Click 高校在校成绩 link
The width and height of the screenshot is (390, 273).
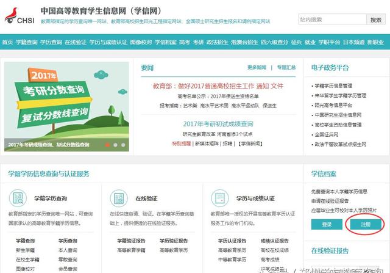[275, 250]
